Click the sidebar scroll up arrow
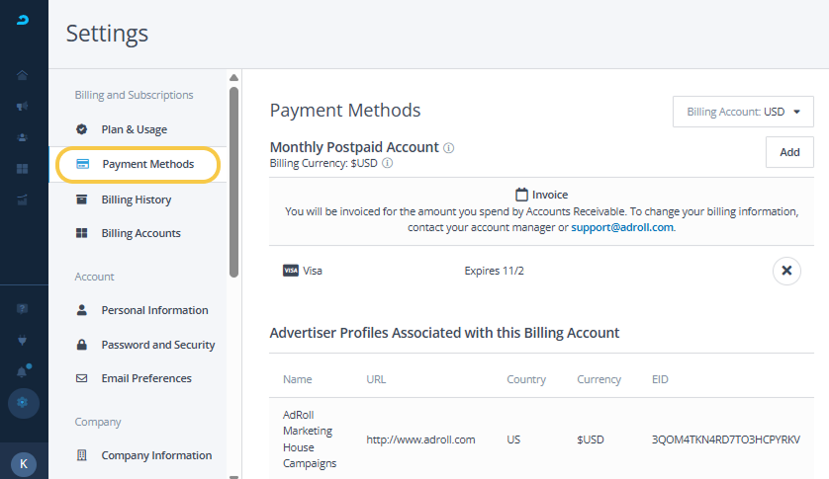This screenshot has width=829, height=479. (x=234, y=78)
